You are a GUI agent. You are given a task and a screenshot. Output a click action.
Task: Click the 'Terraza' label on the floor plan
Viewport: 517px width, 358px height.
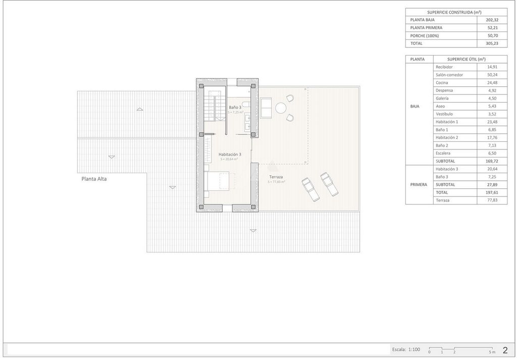(276, 177)
